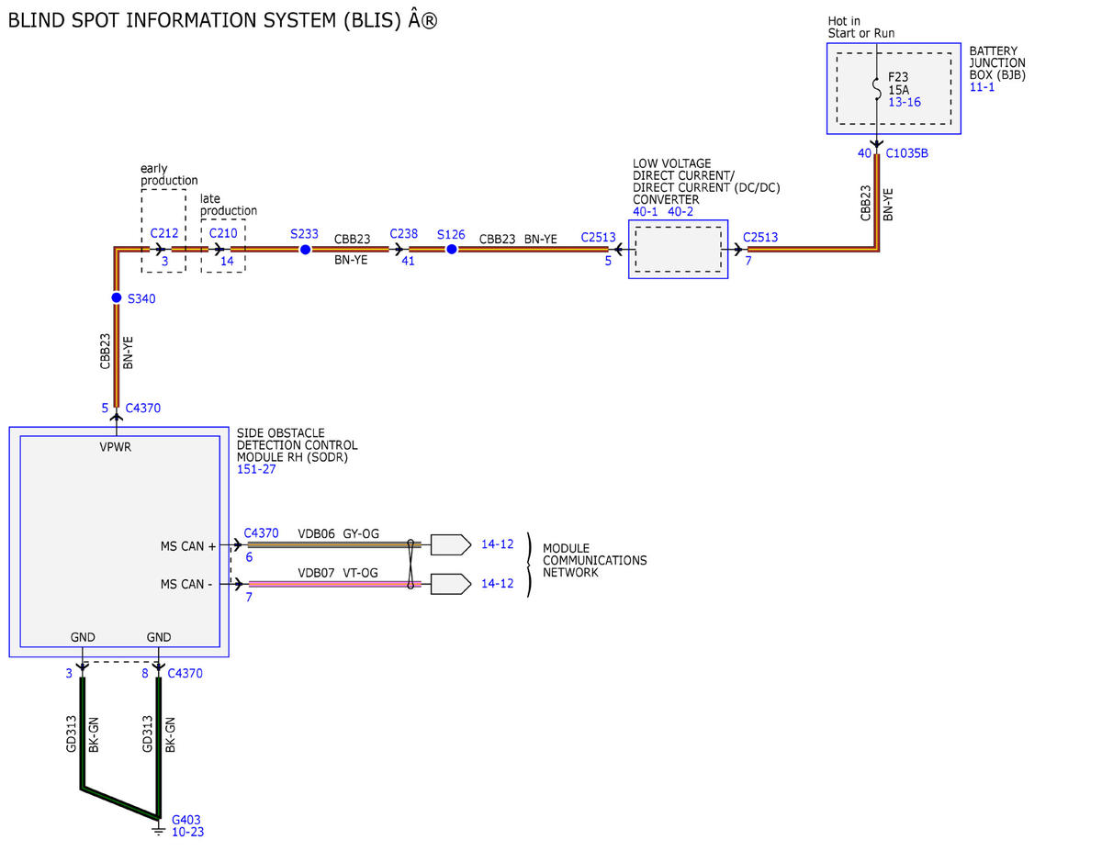Select the VPWR pin label
Viewport: 1102px width, 851px height.
118,449
